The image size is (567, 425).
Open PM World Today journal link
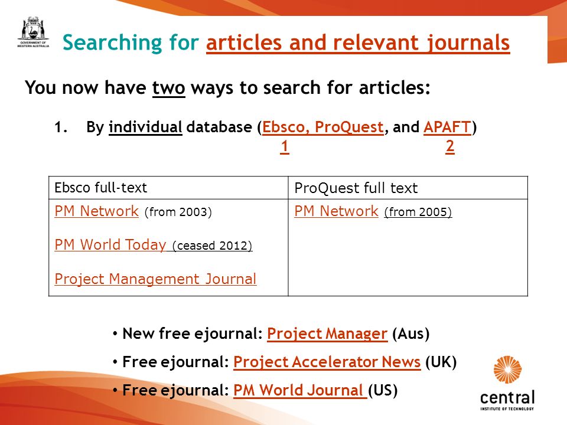pos(110,244)
